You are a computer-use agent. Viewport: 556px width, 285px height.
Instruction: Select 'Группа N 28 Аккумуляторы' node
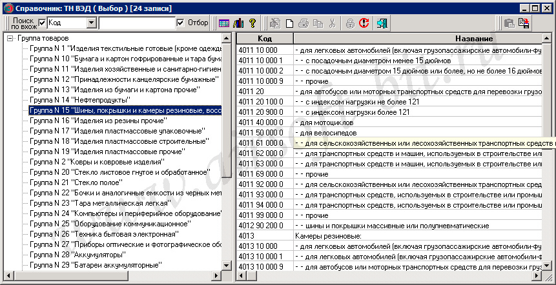(78, 255)
